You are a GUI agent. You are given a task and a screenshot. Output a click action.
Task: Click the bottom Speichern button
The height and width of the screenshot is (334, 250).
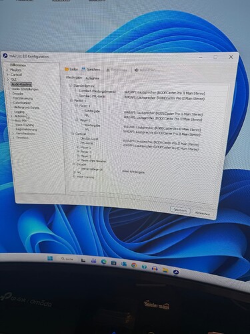181,210
